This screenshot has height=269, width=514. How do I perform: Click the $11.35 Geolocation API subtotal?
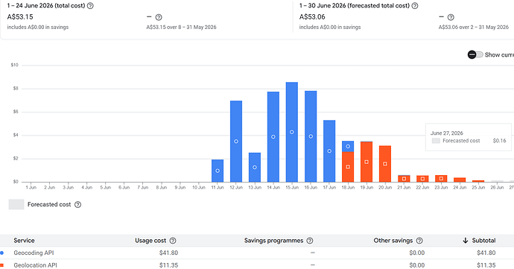click(486, 265)
